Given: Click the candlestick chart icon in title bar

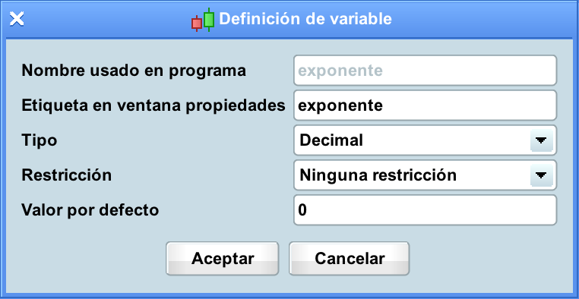Looking at the screenshot, I should pos(203,19).
